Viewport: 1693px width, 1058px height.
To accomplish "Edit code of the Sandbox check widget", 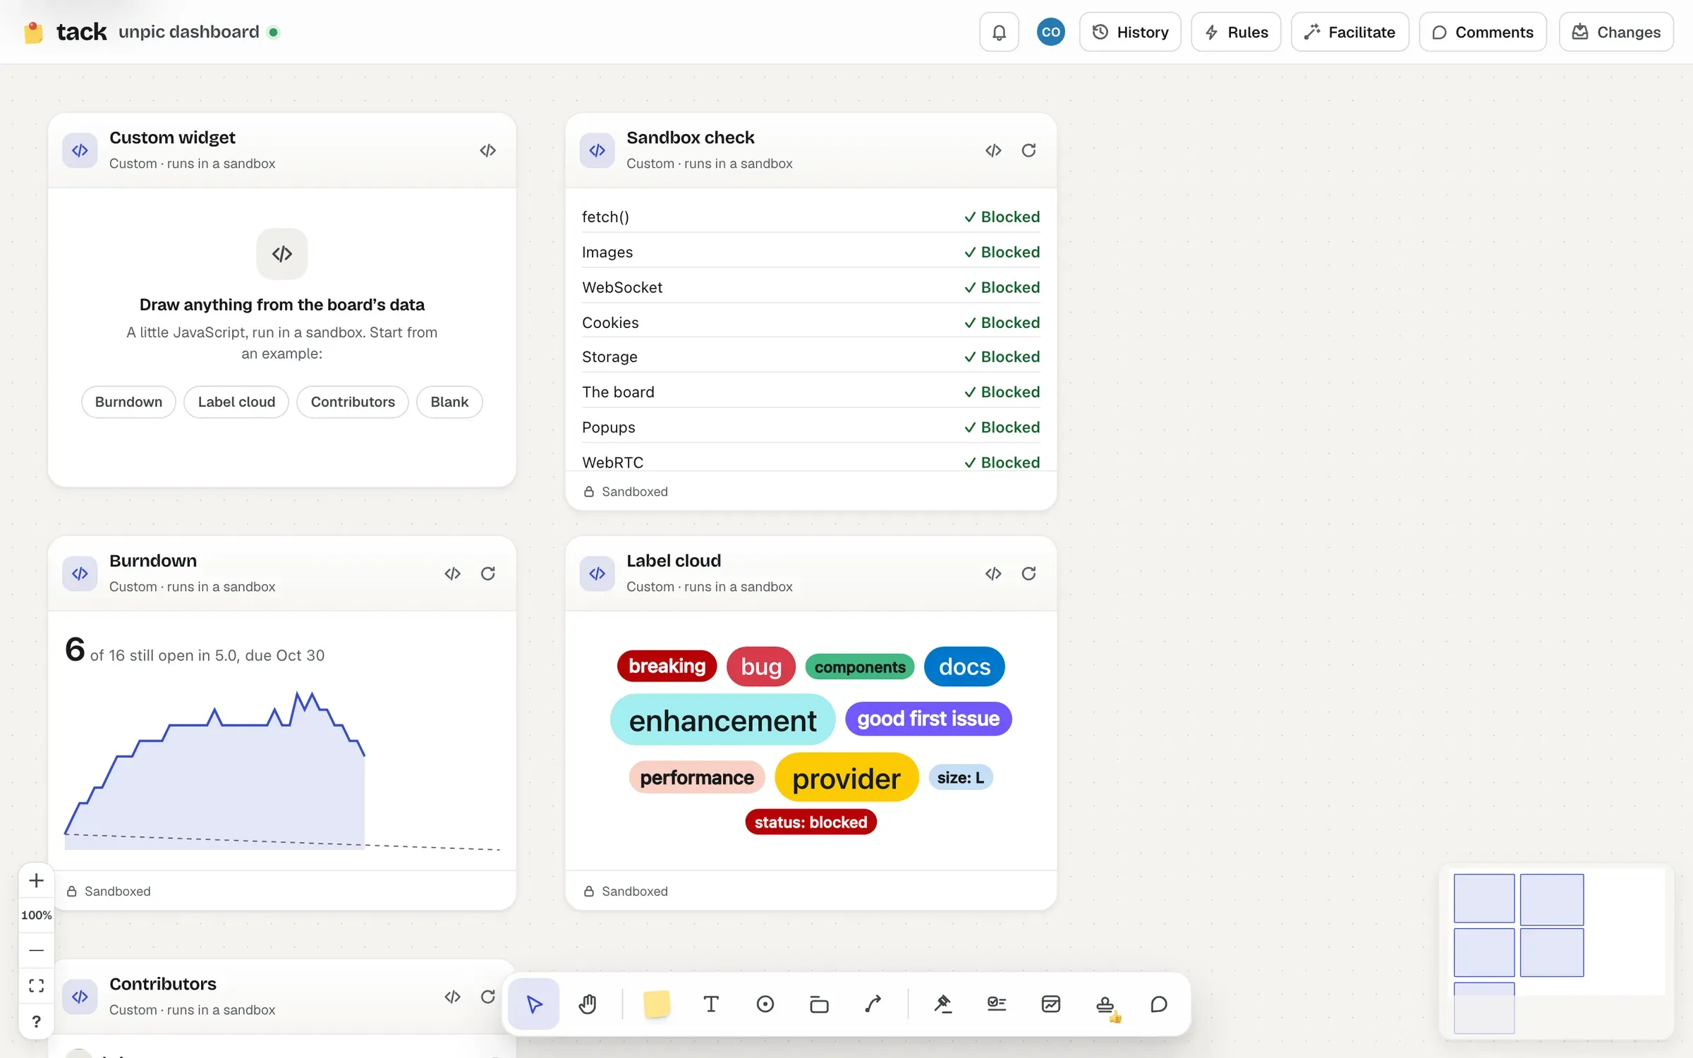I will pos(993,150).
